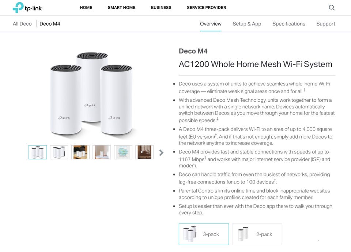Choose the 2-pack option
The height and width of the screenshot is (252, 351).
pos(257,234)
